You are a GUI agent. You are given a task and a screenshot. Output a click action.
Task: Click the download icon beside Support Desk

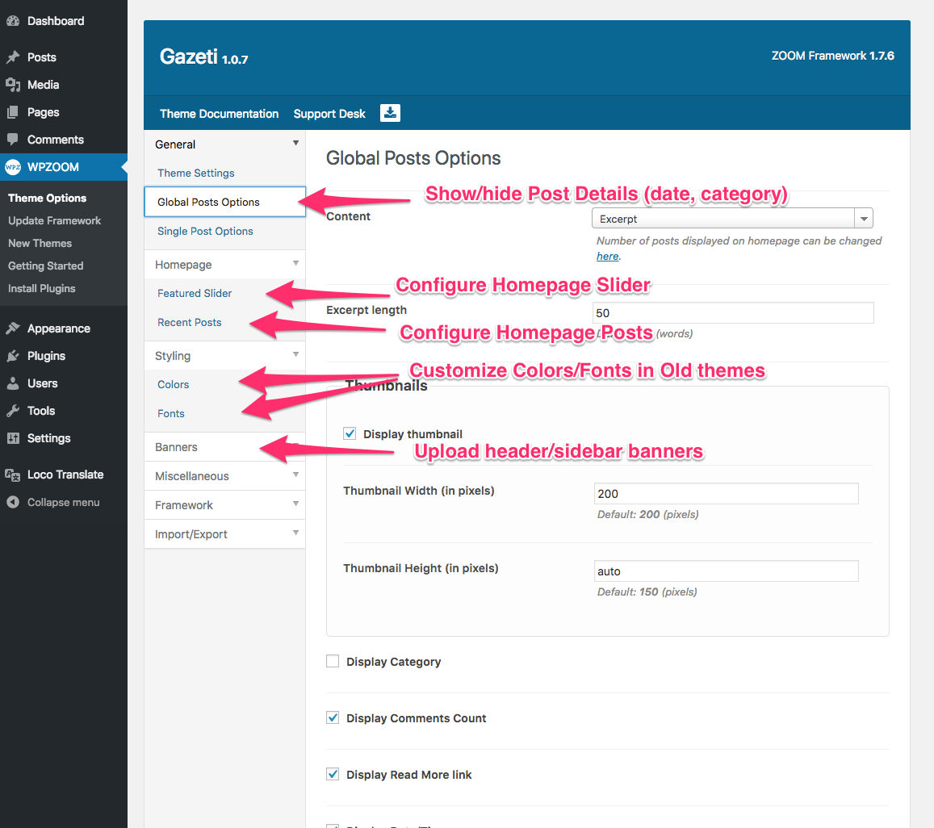click(x=390, y=113)
